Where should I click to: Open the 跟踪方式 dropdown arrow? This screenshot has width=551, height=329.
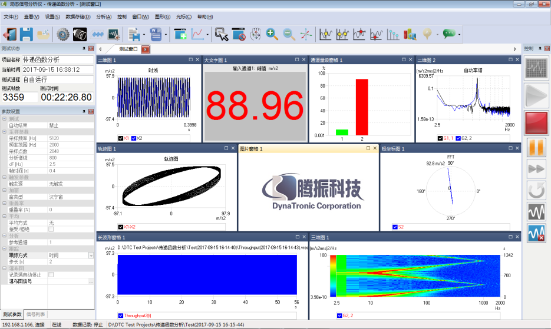click(x=91, y=255)
